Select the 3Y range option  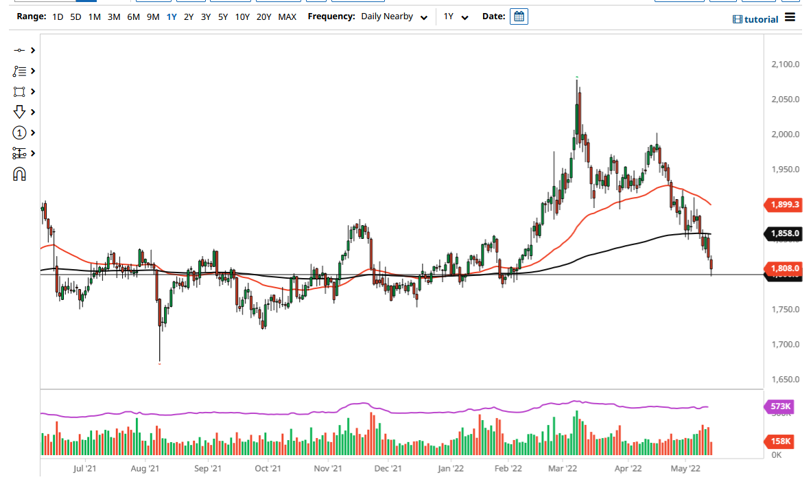pos(205,17)
